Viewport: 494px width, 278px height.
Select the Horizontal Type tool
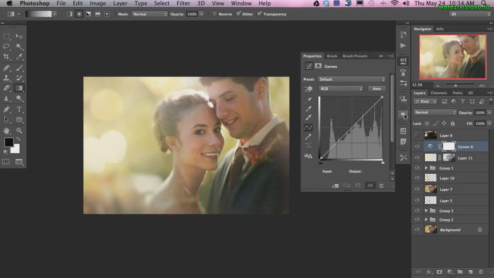point(19,110)
